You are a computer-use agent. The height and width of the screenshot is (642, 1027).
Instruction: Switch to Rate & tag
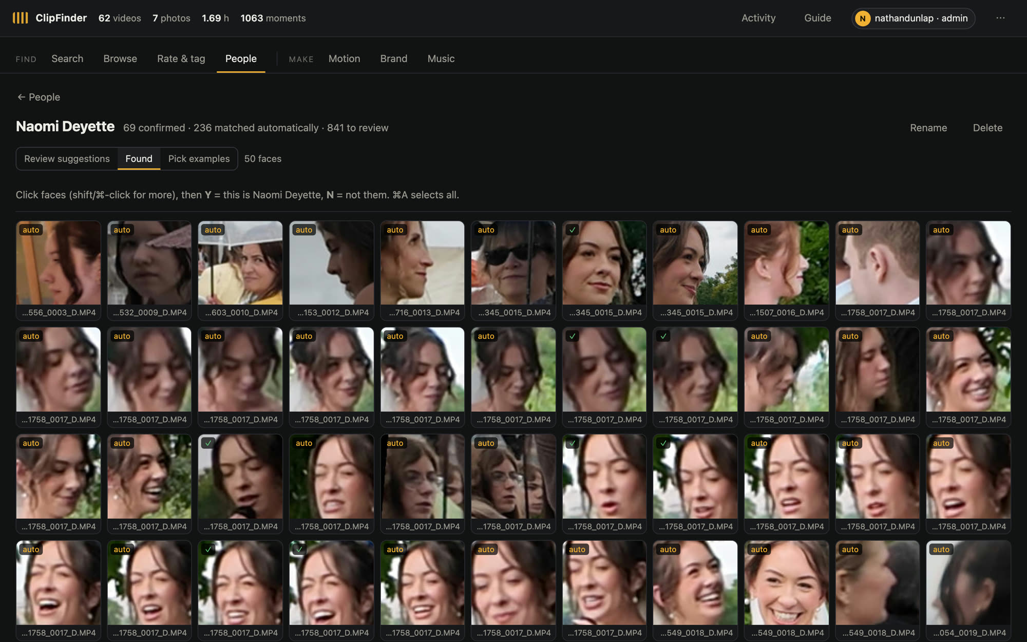coord(181,59)
